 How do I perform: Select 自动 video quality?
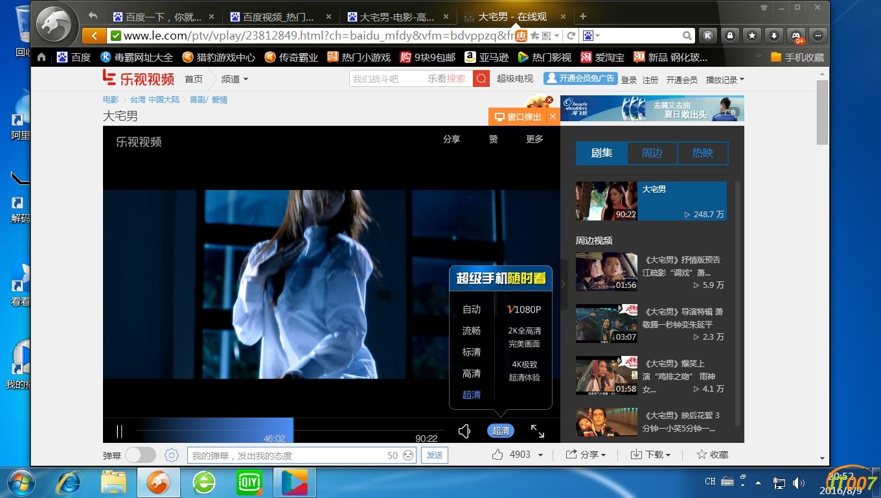click(472, 310)
